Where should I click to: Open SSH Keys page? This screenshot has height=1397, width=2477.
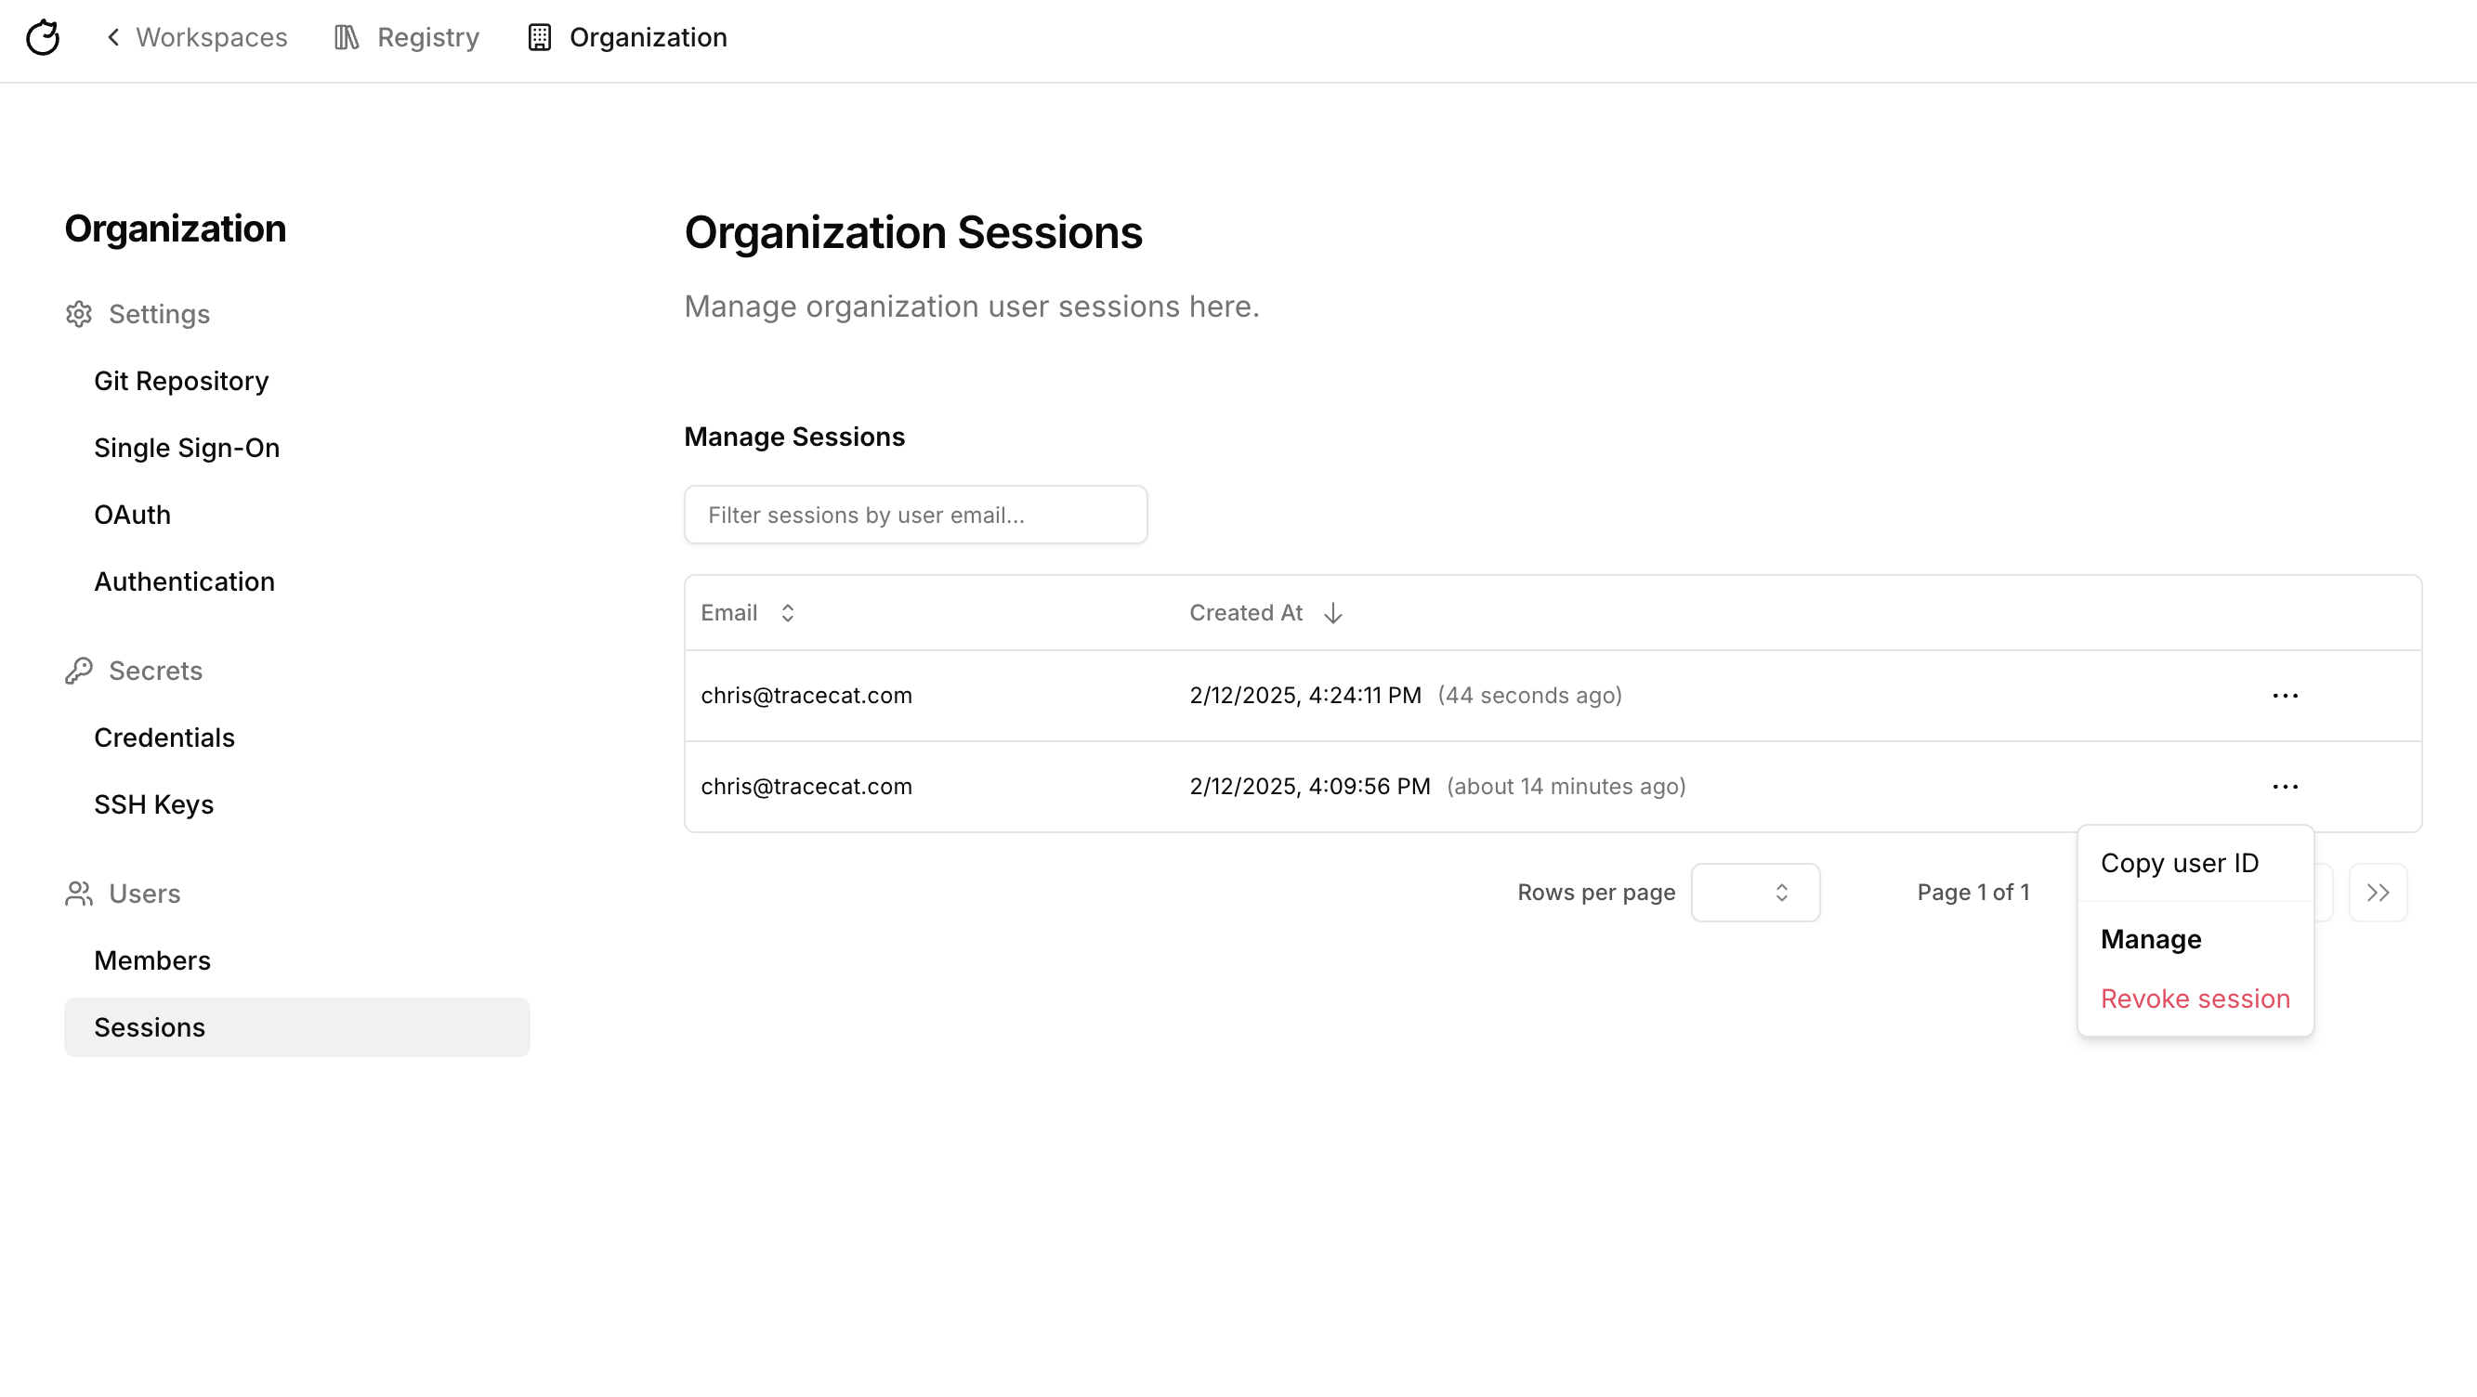coord(154,804)
